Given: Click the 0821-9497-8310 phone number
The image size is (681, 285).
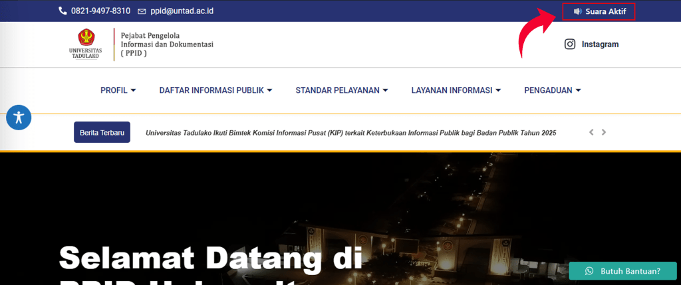Looking at the screenshot, I should tap(100, 11).
